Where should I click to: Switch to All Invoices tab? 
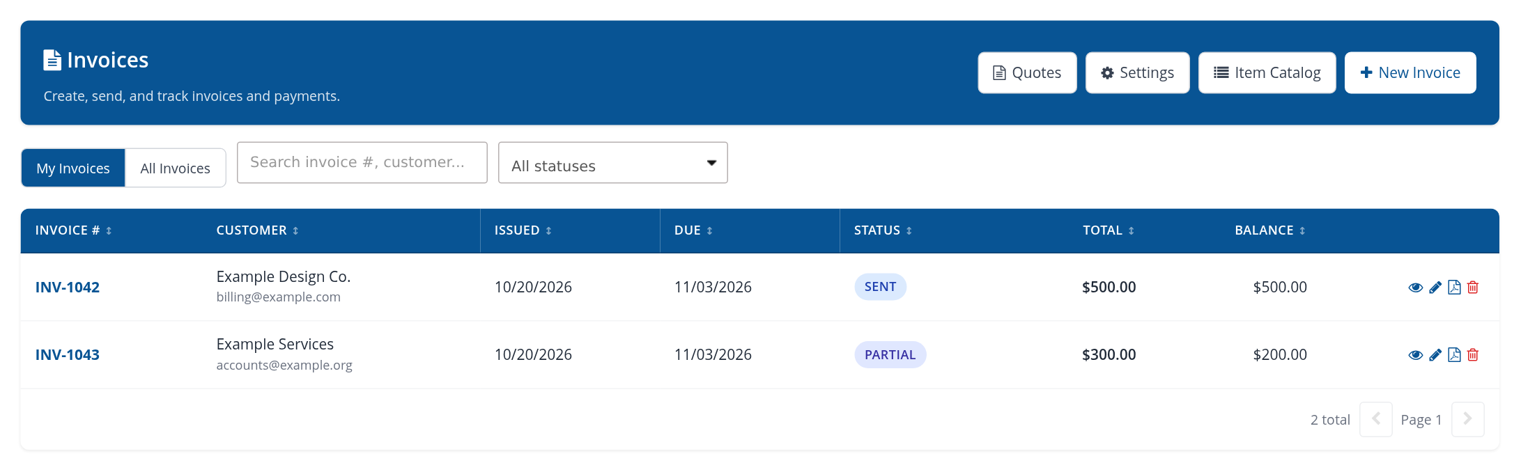[x=175, y=168]
